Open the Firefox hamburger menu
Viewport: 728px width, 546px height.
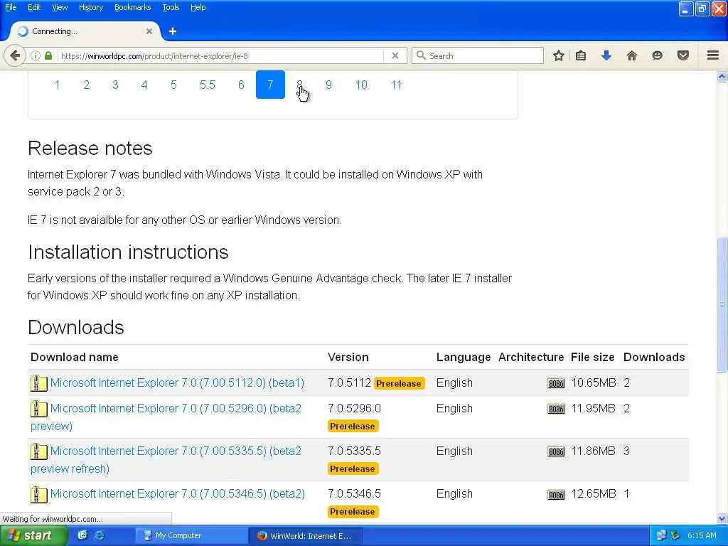[713, 55]
